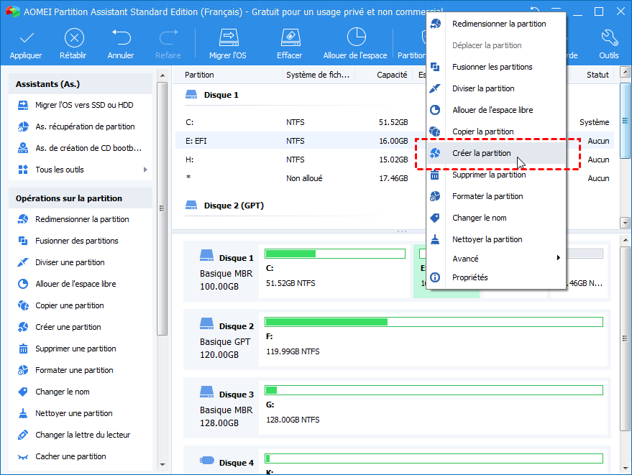The width and height of the screenshot is (632, 475).
Task: Click the Partition column header
Action: pyautogui.click(x=199, y=75)
